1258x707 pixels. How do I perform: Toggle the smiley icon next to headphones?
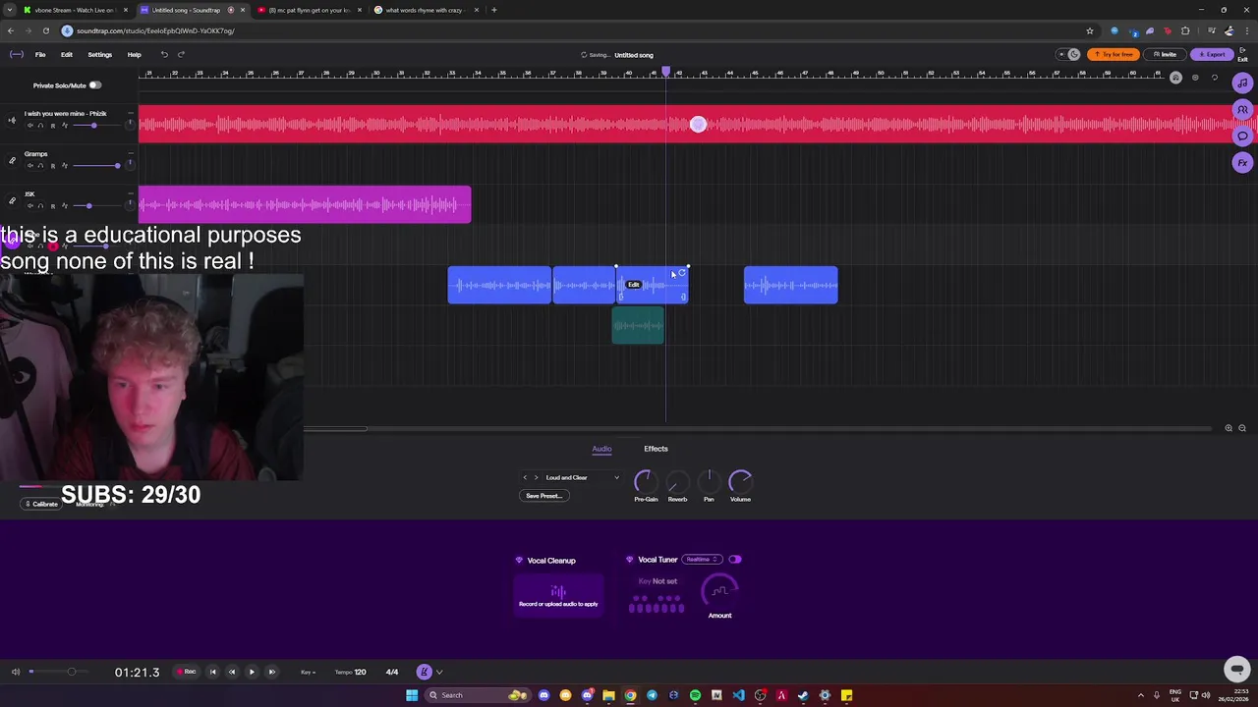1195,78
